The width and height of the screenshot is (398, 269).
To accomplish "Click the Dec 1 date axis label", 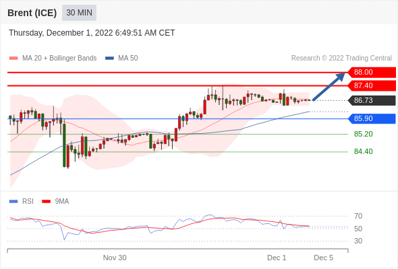I will click(277, 258).
